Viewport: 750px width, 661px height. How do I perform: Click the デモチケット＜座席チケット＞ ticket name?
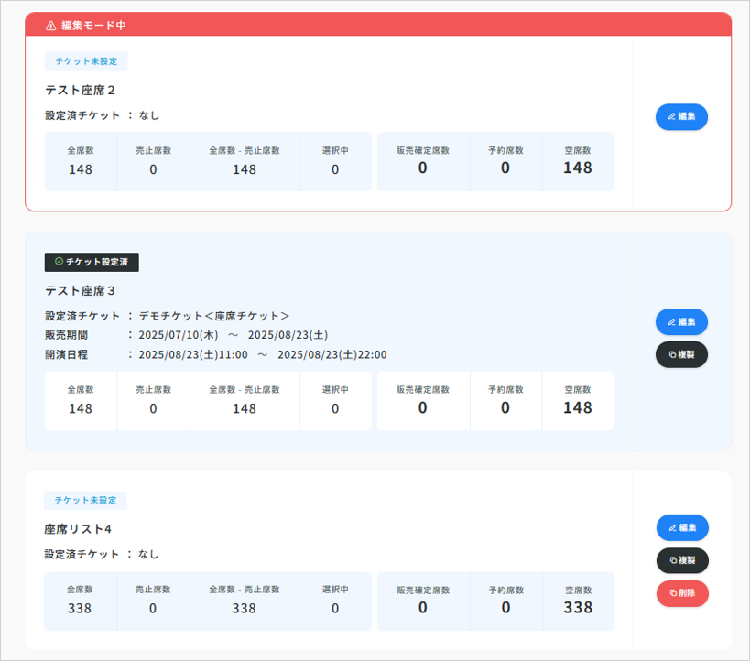[x=214, y=316]
